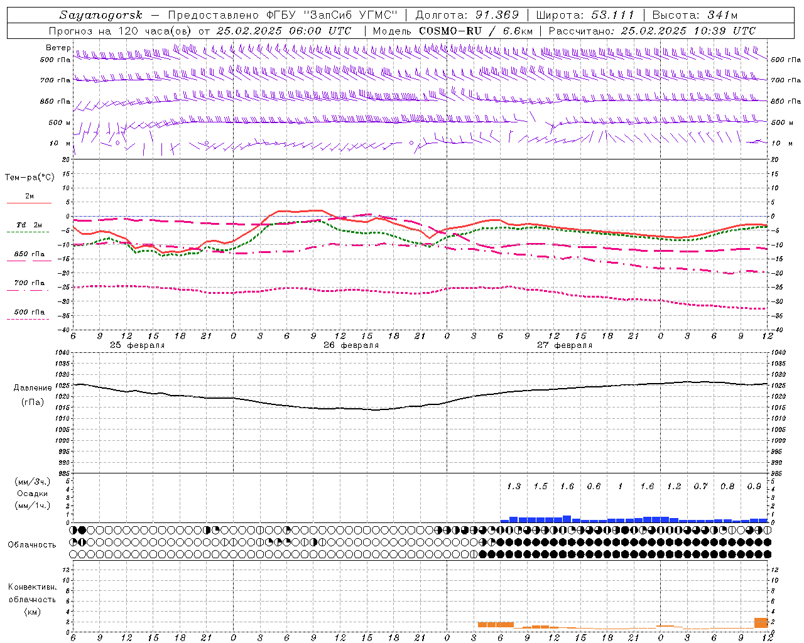Viewport: 804px width, 643px height.
Task: Click the 1.2 precipitation total value
Action: click(x=674, y=486)
